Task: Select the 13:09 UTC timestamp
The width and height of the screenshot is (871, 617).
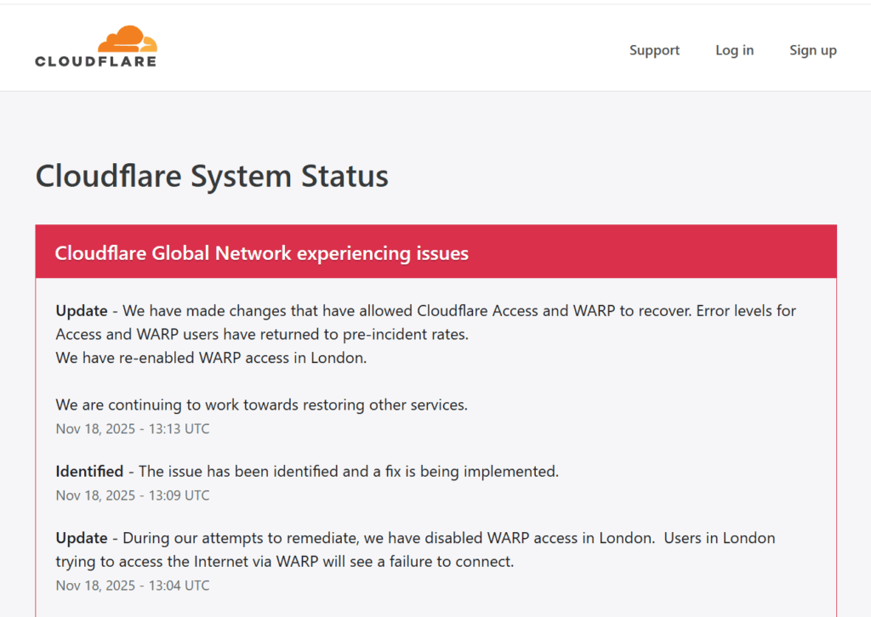Action: coord(133,495)
